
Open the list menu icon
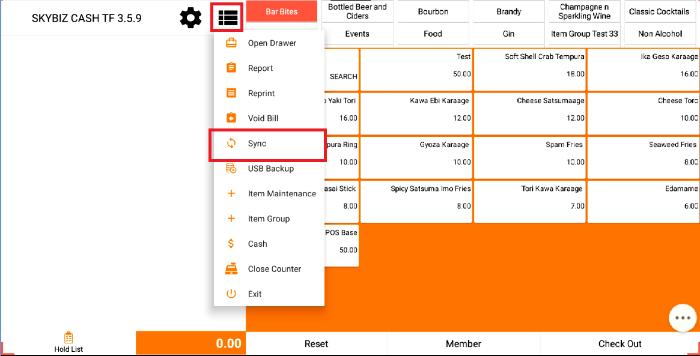228,18
